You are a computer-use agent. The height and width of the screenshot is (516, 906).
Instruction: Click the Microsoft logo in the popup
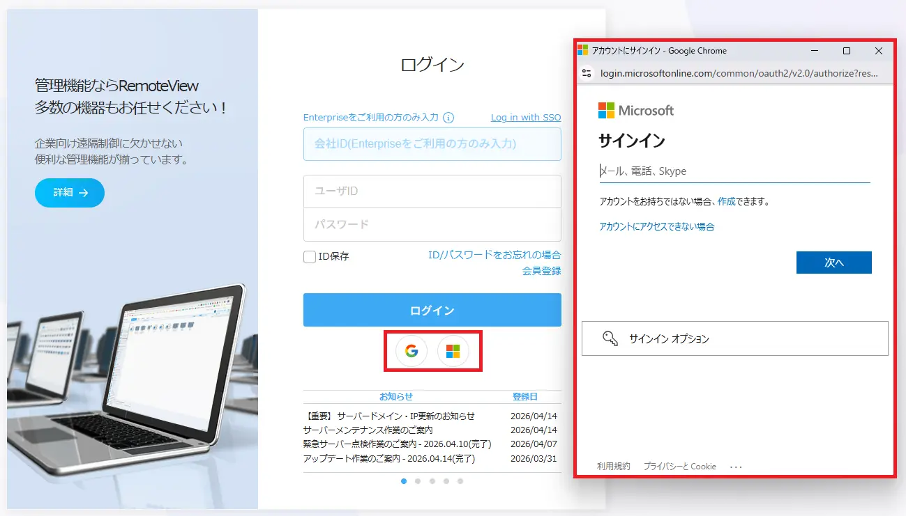(x=635, y=110)
